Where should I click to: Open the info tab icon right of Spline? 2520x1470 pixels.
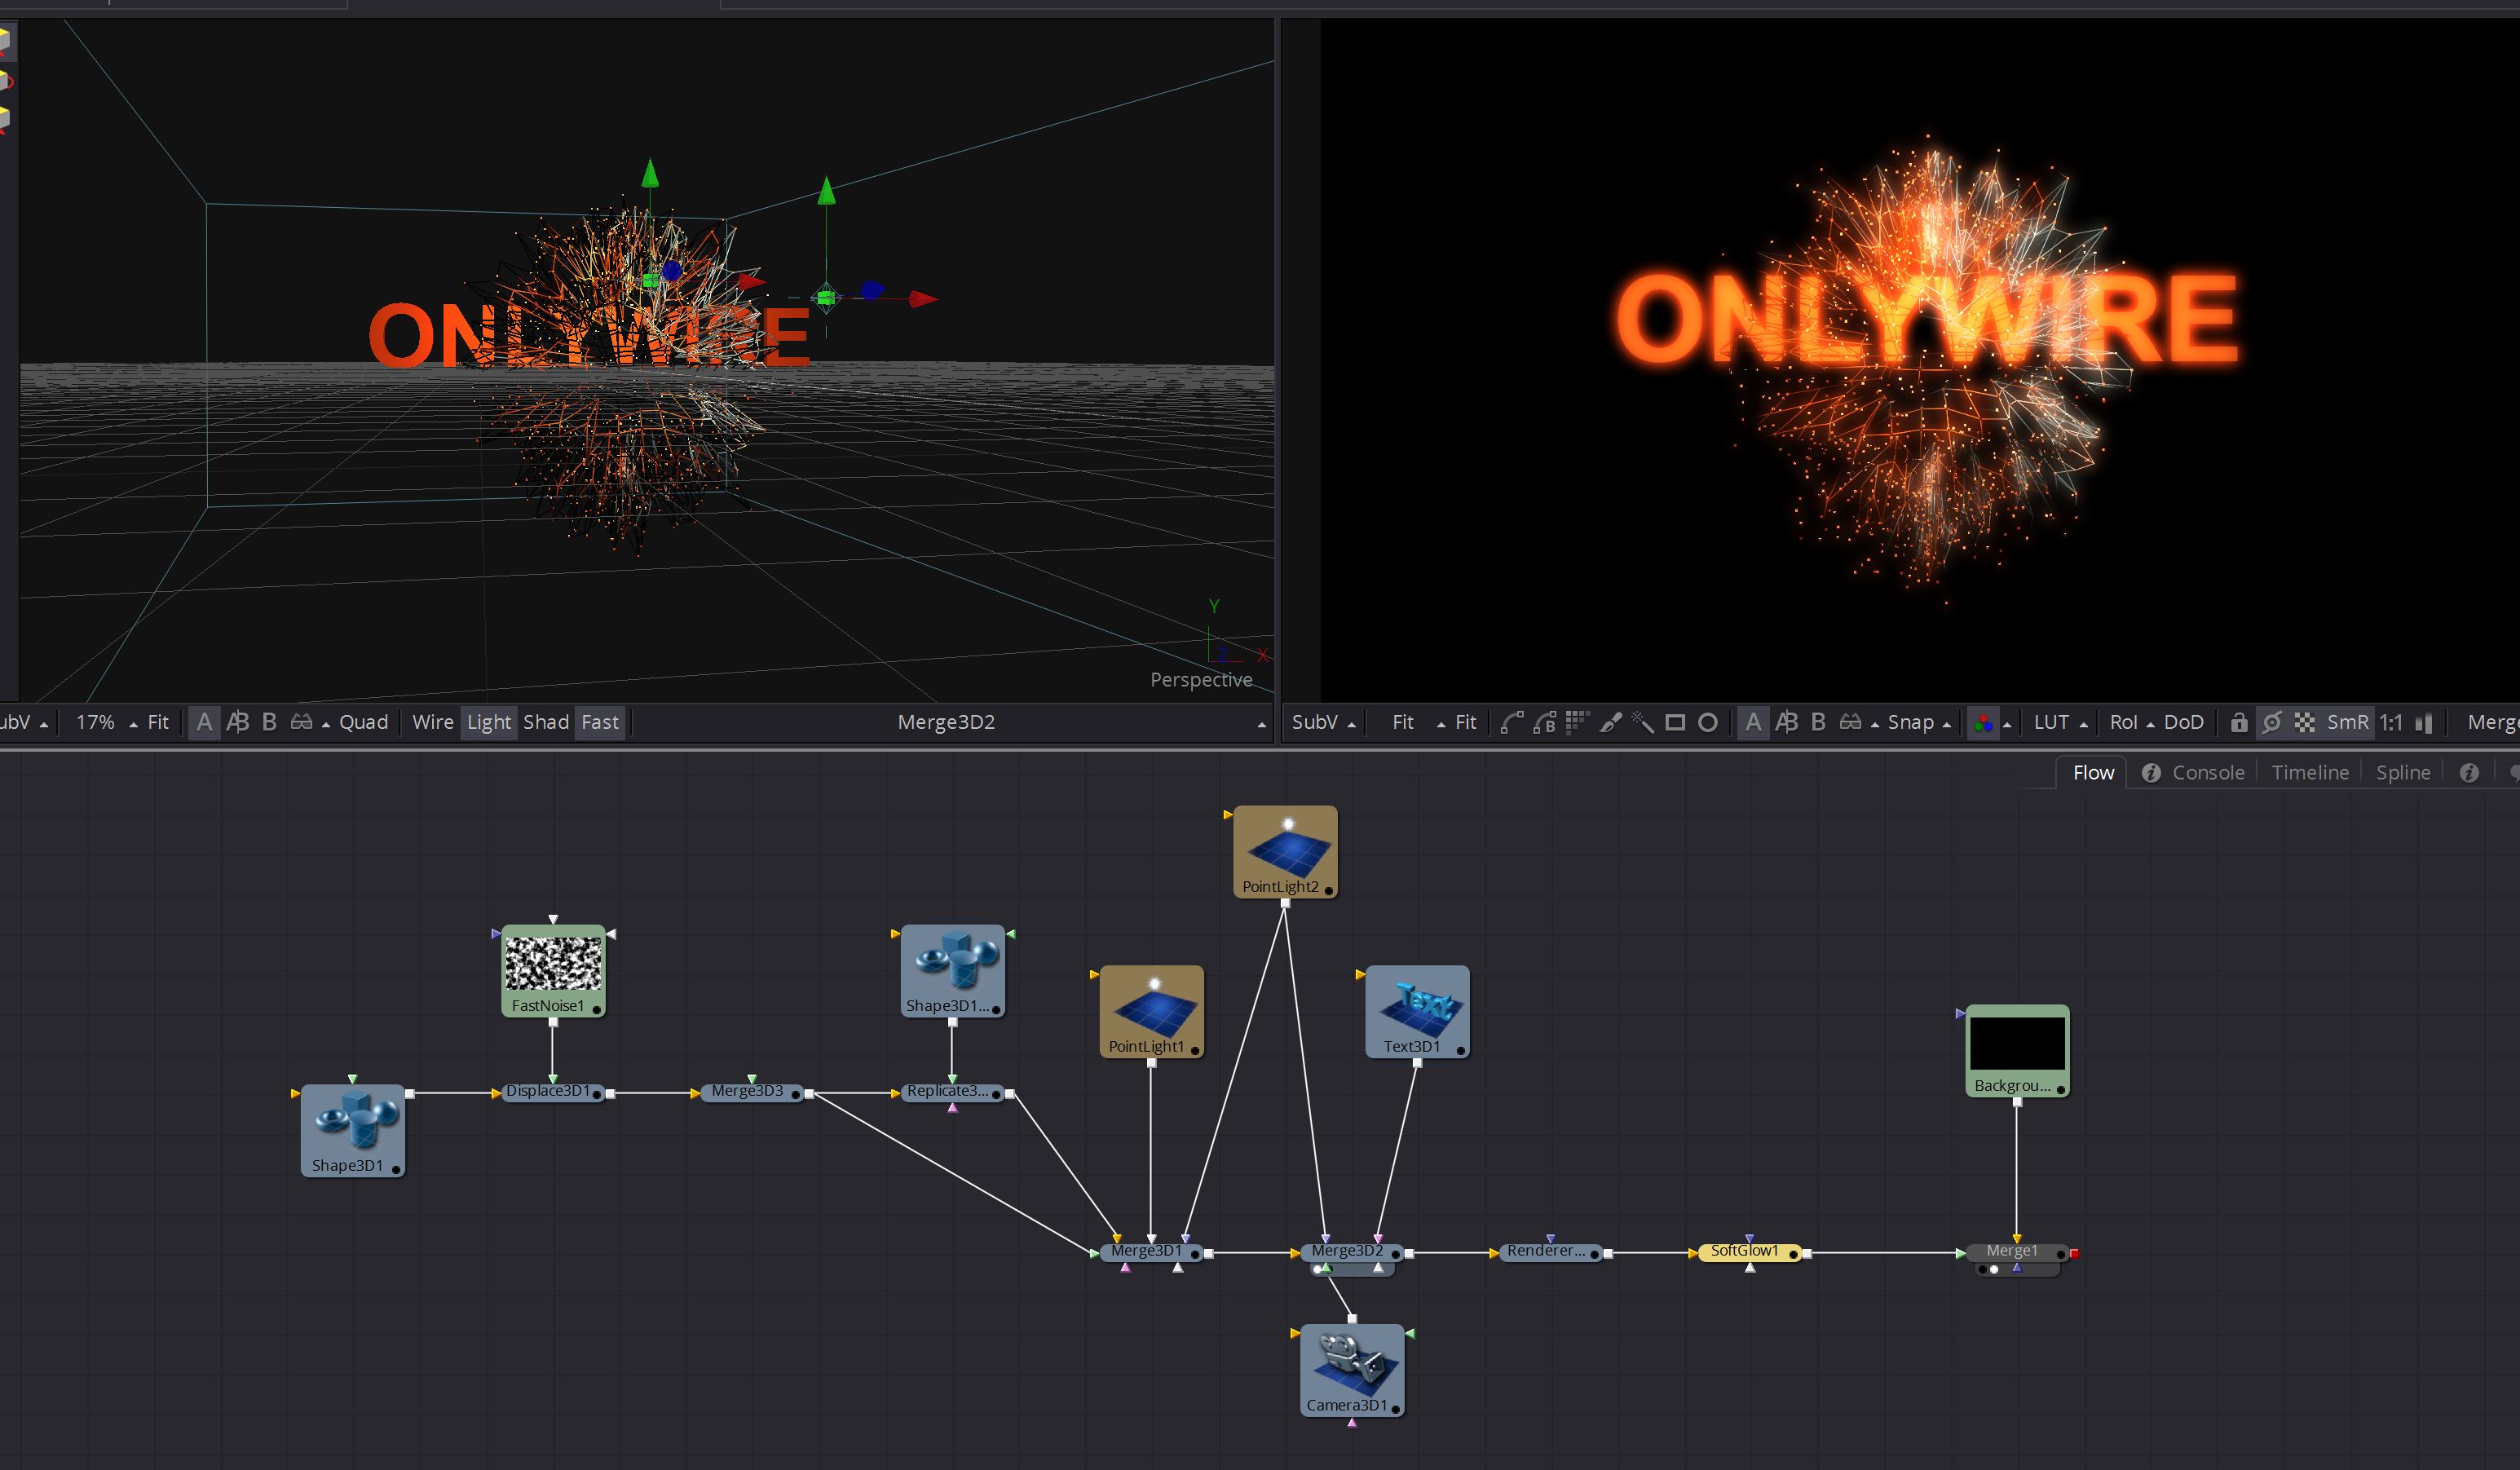pyautogui.click(x=2469, y=772)
